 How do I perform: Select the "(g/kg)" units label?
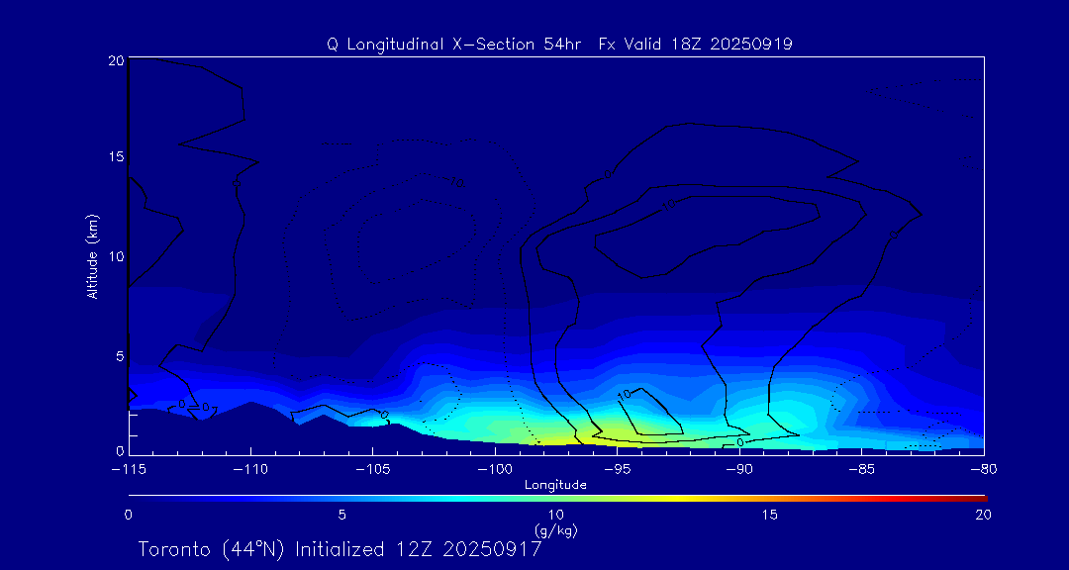(557, 529)
